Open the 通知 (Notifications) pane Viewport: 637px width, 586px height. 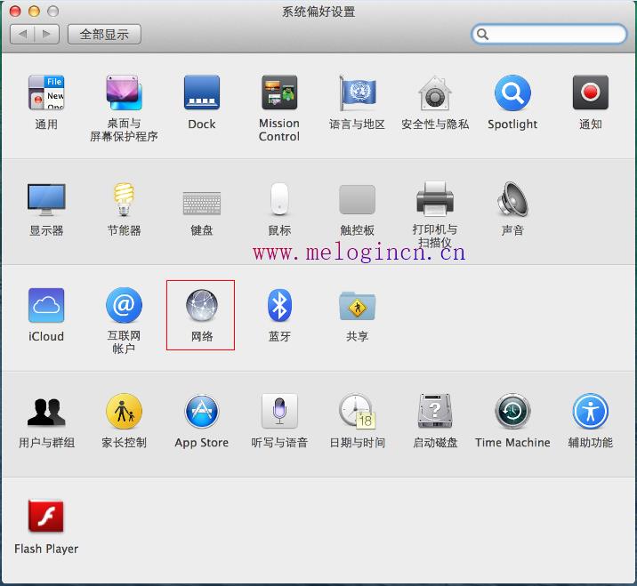(x=590, y=92)
